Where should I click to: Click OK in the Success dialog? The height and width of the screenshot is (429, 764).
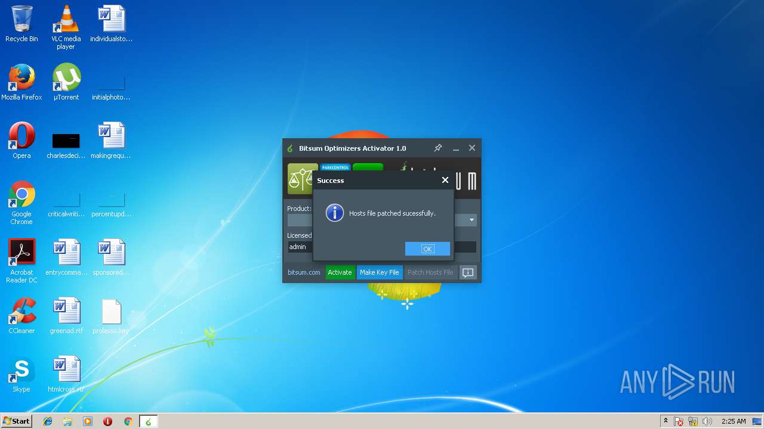coord(427,249)
